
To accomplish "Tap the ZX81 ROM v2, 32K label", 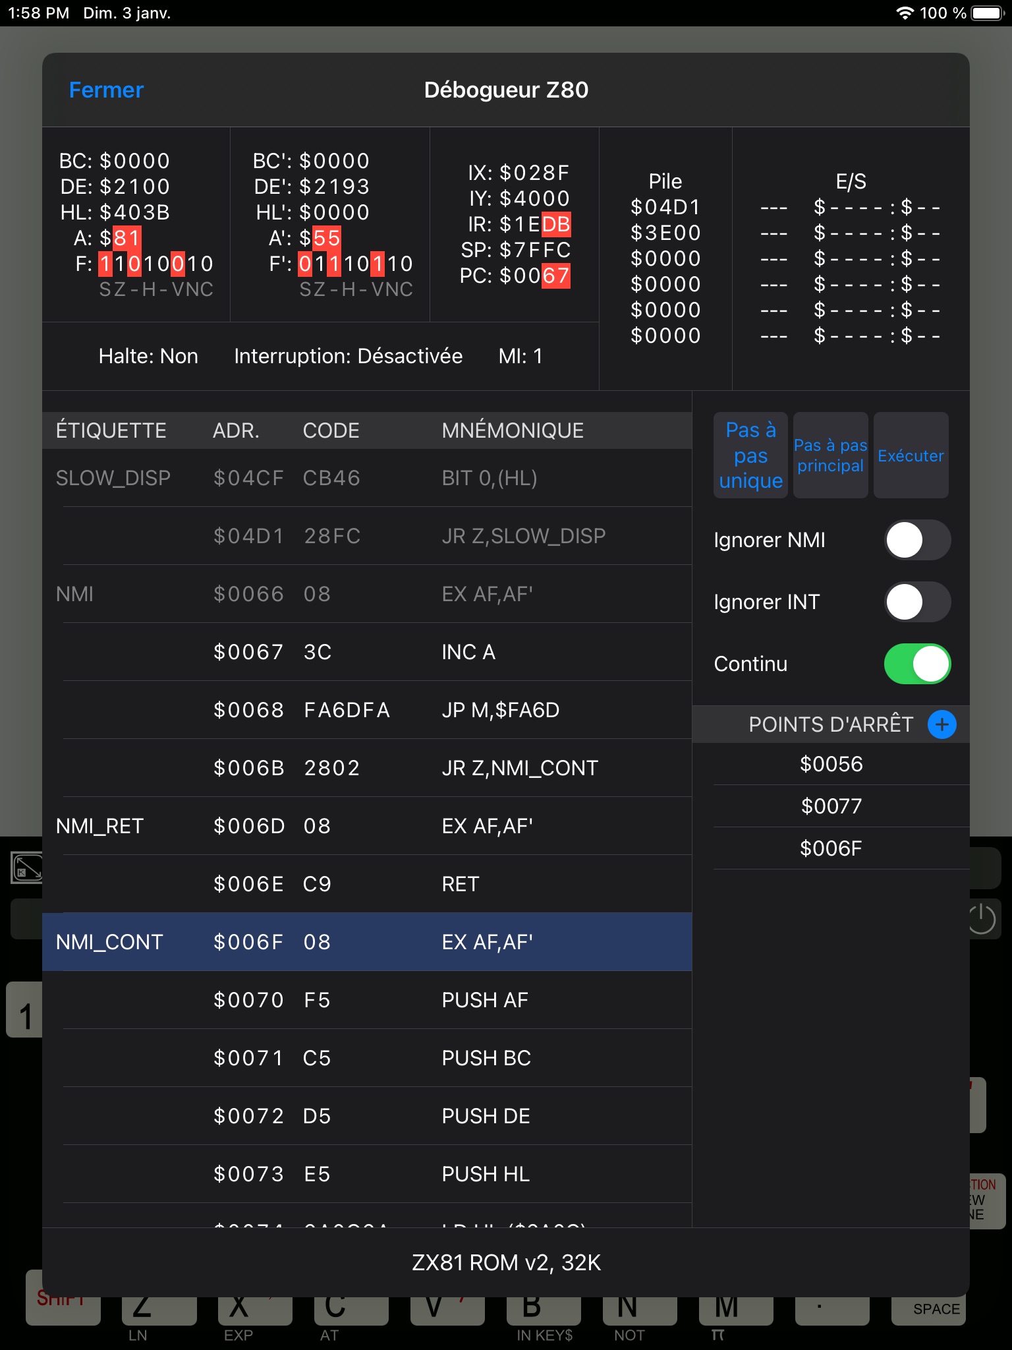I will (x=506, y=1262).
